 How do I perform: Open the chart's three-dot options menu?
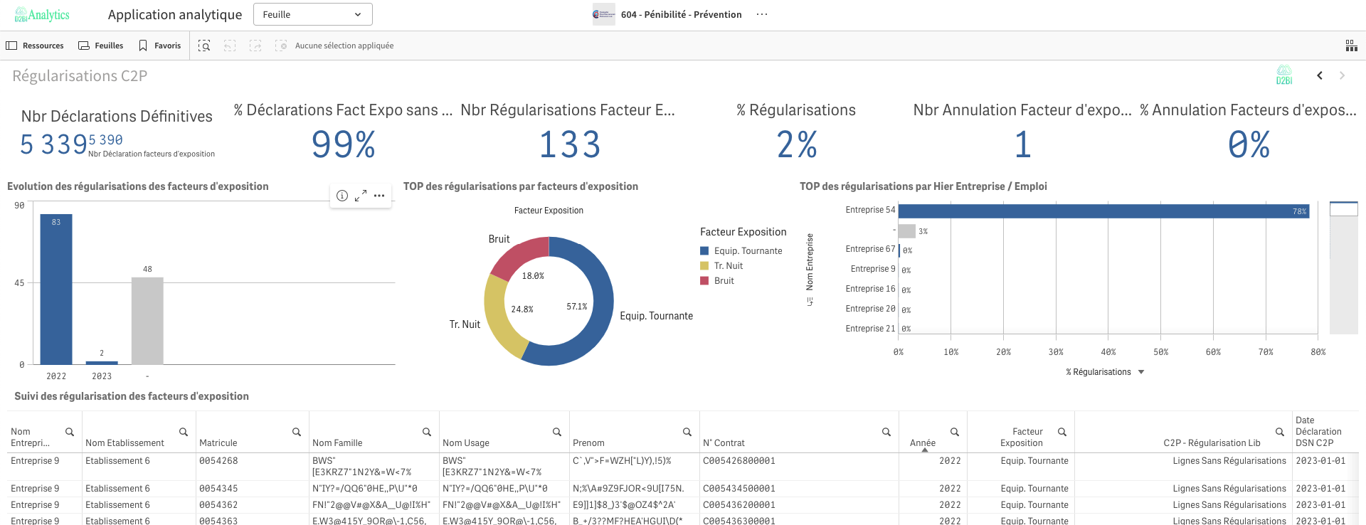[379, 196]
